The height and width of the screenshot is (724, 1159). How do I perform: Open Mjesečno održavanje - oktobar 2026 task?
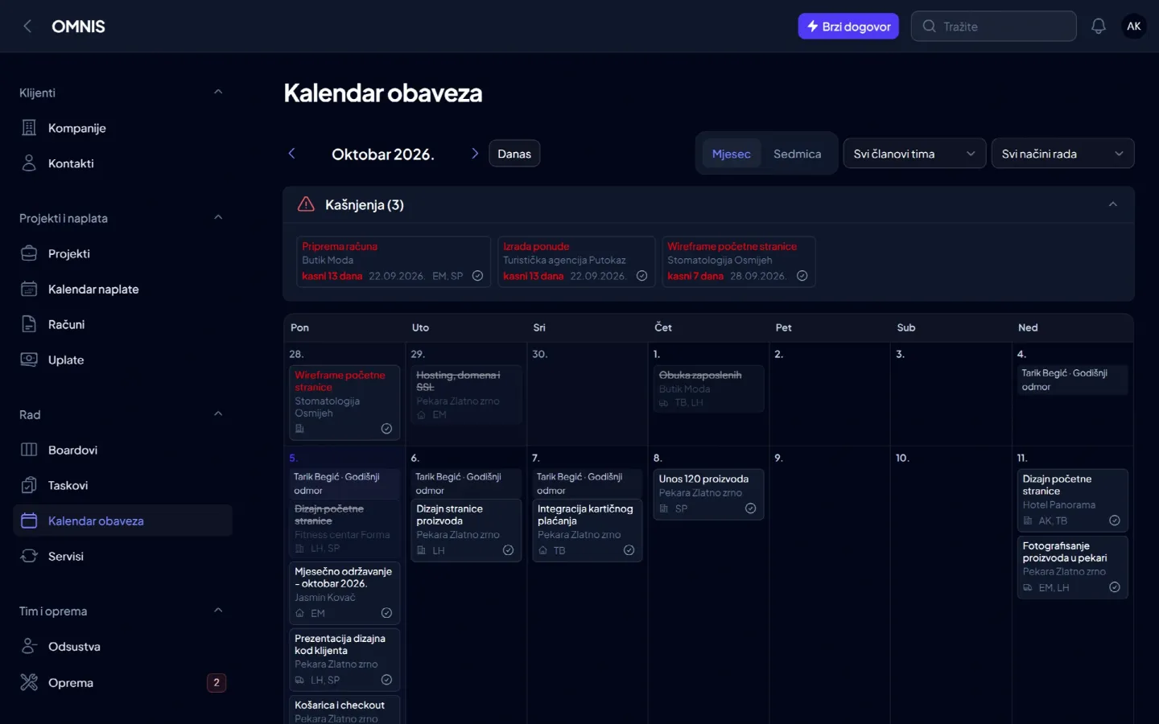[344, 592]
